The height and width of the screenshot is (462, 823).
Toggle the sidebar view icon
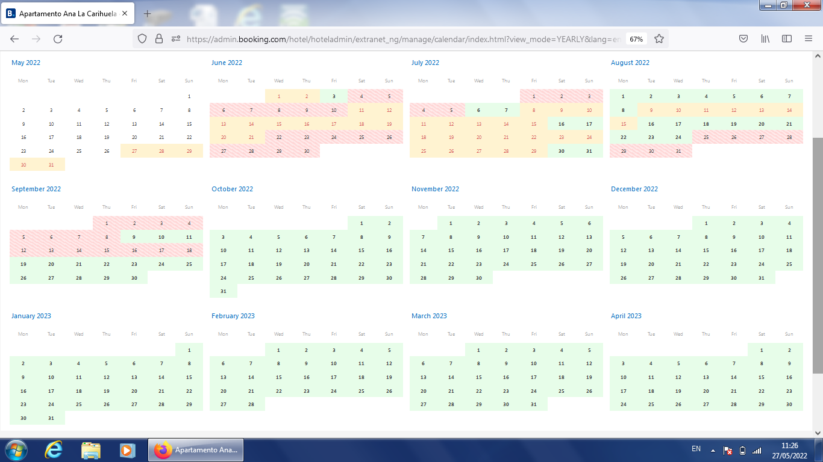pos(787,38)
